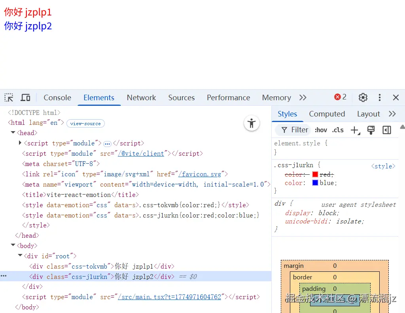Add a new style rule with the plus icon
The width and height of the screenshot is (405, 313).
pyautogui.click(x=354, y=130)
